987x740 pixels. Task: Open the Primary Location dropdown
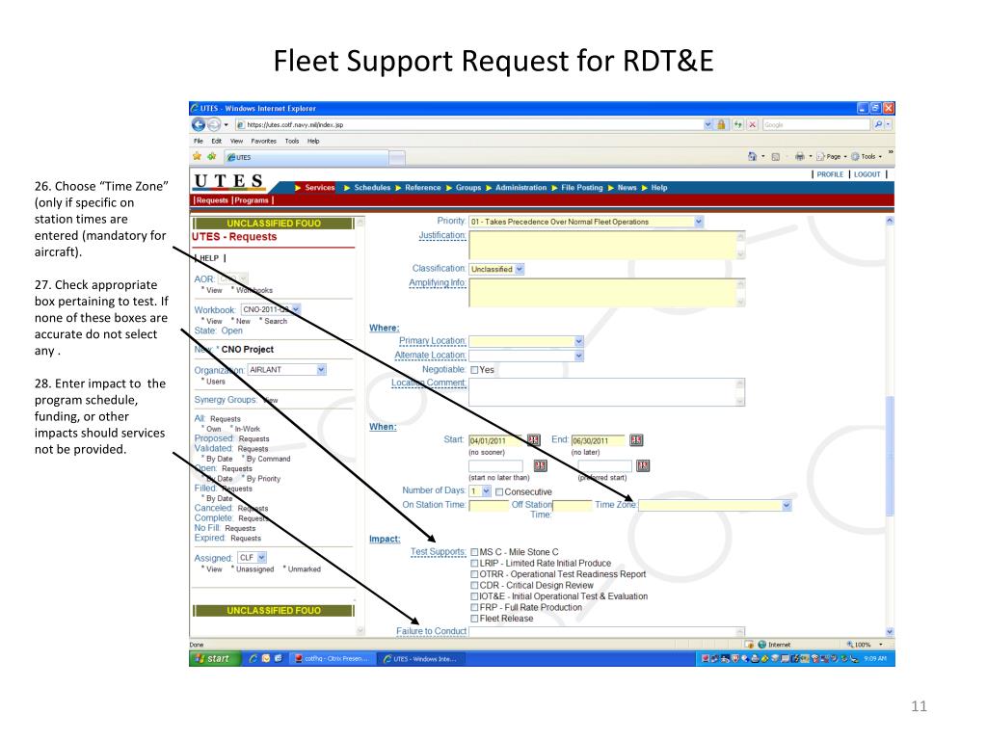[x=578, y=341]
